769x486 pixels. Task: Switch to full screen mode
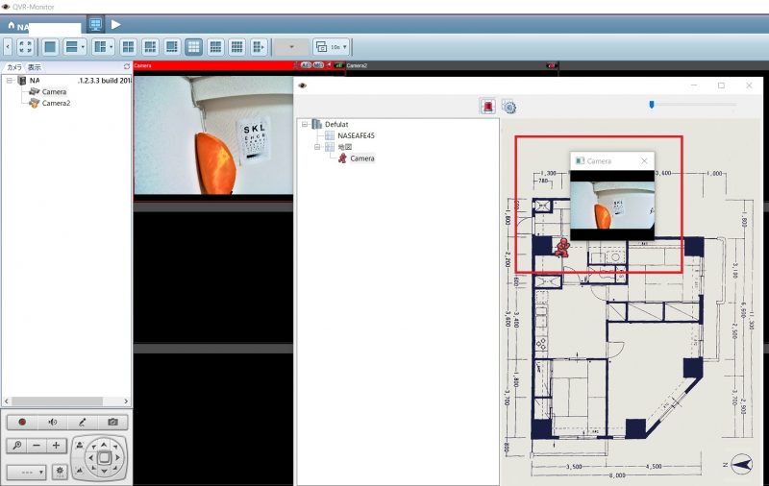pyautogui.click(x=26, y=47)
